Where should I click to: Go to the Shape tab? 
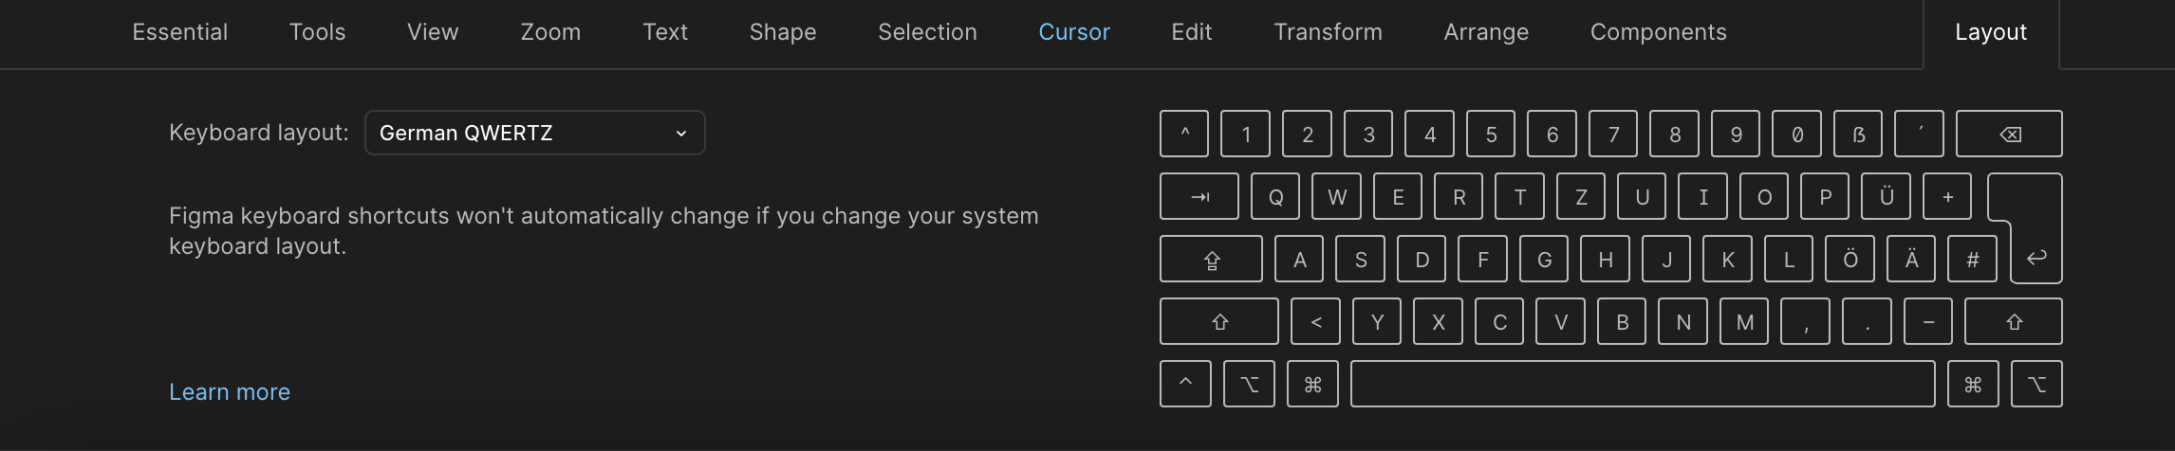point(783,32)
